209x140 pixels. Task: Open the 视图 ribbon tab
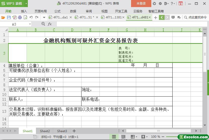point(104,11)
